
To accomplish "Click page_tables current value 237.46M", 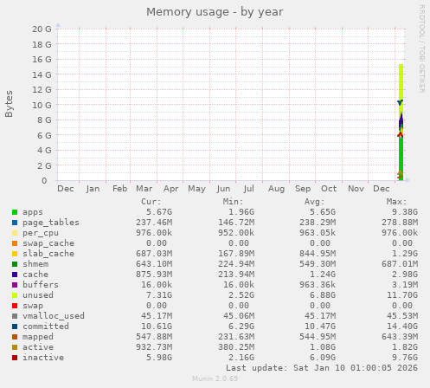I will pyautogui.click(x=154, y=223).
